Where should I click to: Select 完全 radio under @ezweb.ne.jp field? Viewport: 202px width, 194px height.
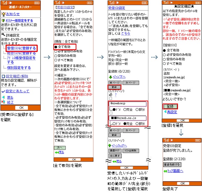pyautogui.click(x=125, y=110)
